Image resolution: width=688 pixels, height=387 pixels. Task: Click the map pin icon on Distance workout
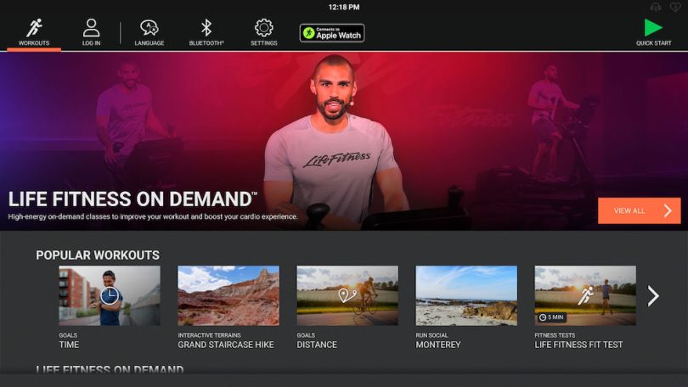(347, 295)
